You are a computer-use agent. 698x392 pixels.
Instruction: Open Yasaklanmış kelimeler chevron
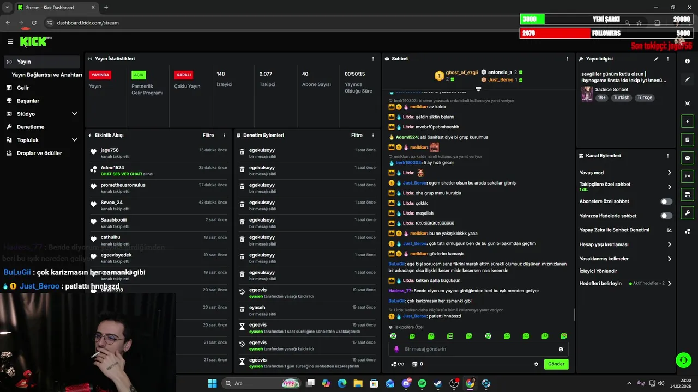click(669, 259)
